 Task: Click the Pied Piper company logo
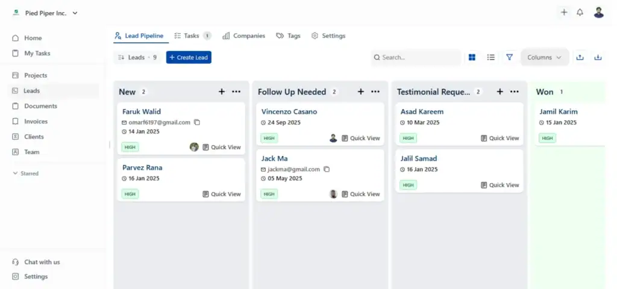click(16, 13)
